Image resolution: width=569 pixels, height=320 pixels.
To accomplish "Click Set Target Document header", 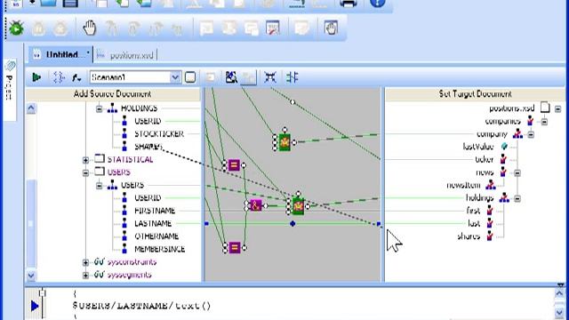I will point(475,94).
